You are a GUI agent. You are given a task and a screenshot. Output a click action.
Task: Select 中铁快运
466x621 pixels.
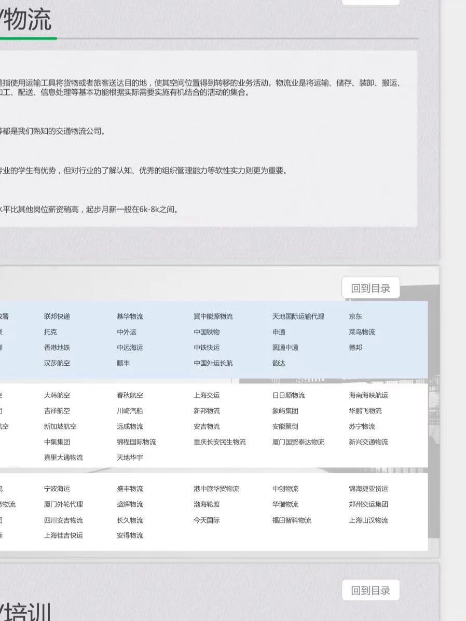click(207, 347)
